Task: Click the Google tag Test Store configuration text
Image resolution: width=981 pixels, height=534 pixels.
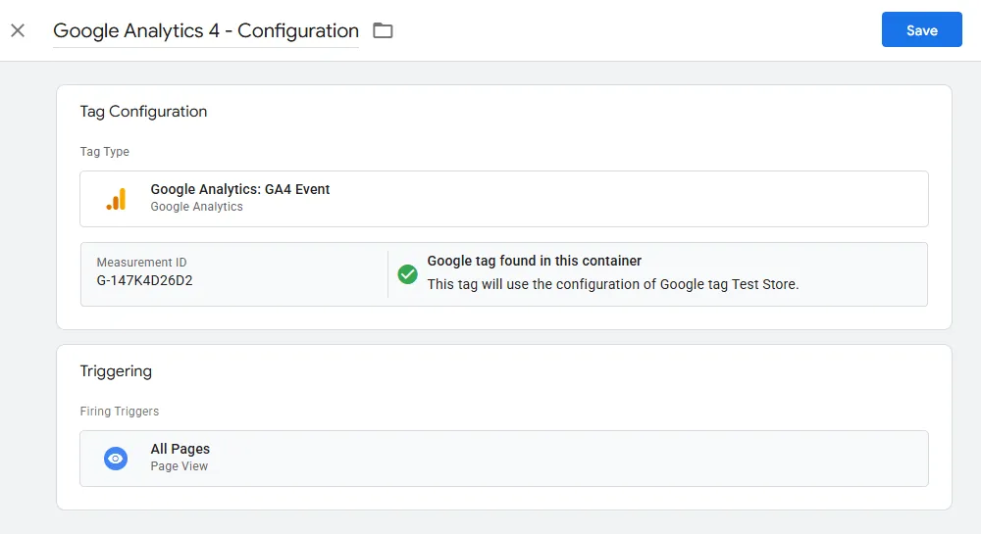Action: (613, 284)
